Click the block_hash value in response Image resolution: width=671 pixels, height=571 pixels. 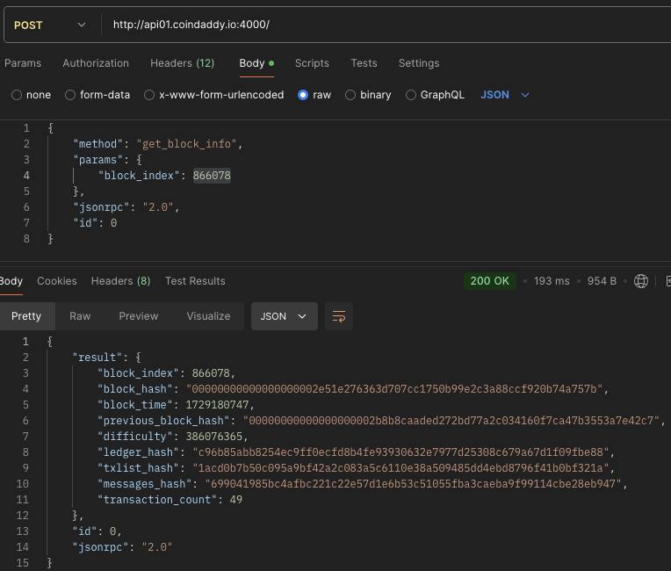[x=394, y=388]
